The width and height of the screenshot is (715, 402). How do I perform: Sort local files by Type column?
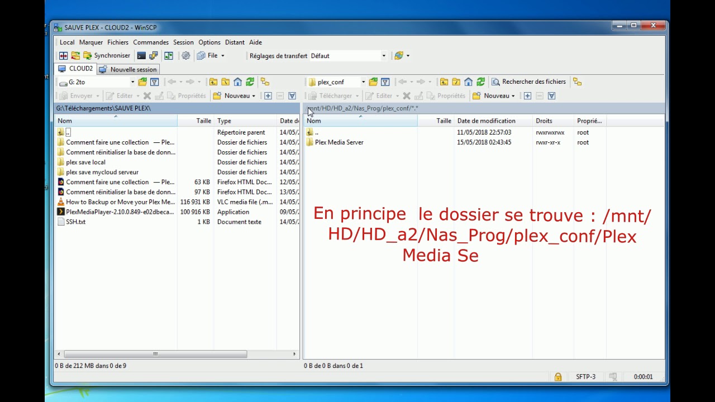(x=245, y=121)
